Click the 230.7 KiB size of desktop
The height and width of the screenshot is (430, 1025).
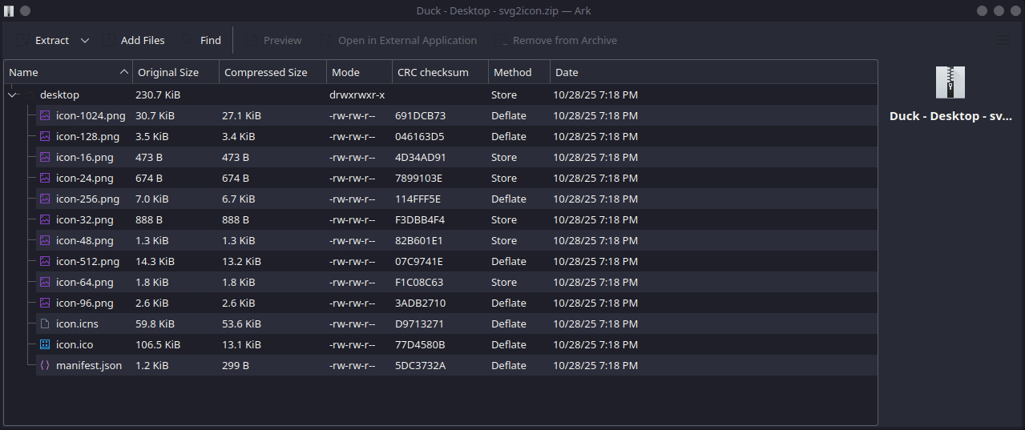(x=158, y=94)
